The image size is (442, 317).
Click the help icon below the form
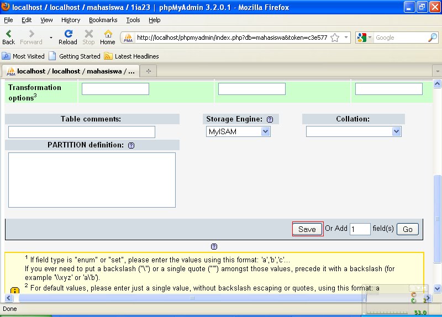pyautogui.click(x=214, y=246)
